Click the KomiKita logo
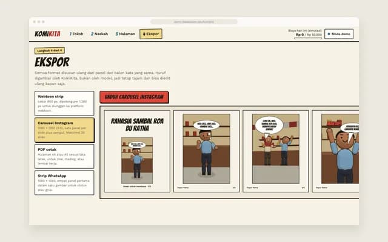Image resolution: width=388 pixels, height=242 pixels. 47,34
